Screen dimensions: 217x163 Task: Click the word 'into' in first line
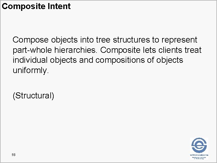(87, 40)
